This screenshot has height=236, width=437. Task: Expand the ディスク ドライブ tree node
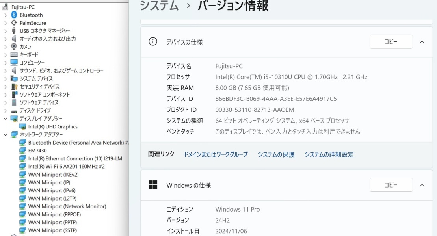[x=6, y=111]
